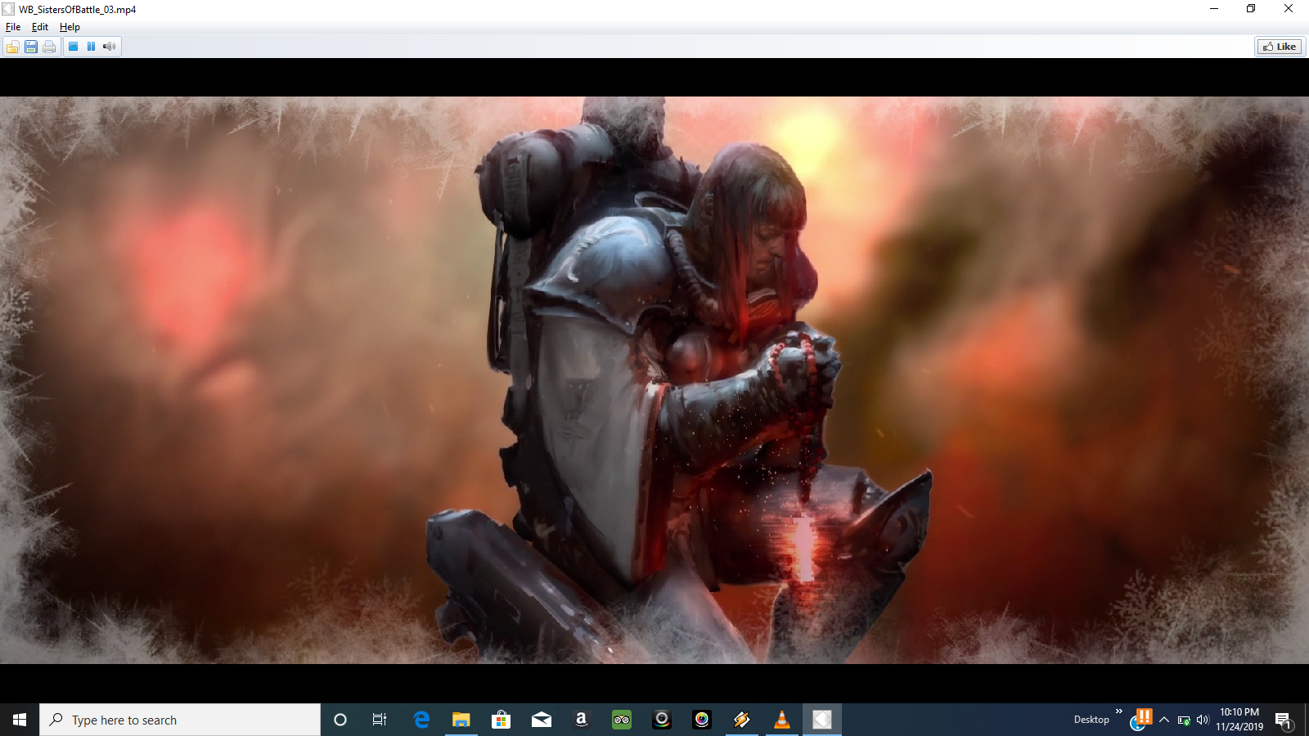Show hidden system tray icons
Screen dimensions: 1309x736
pyautogui.click(x=1164, y=720)
